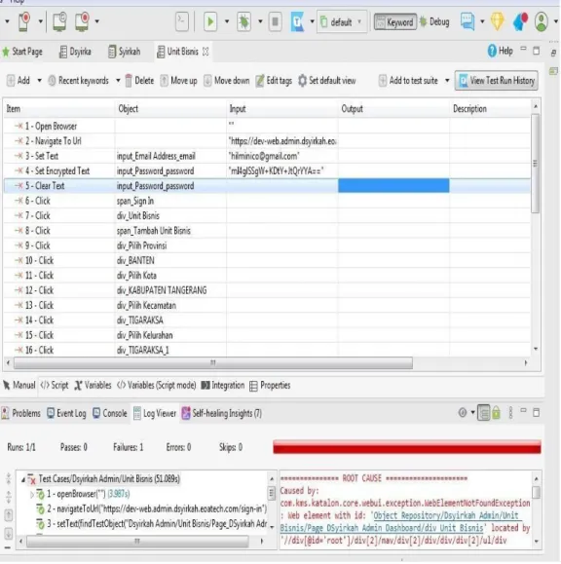Click the user account avatar icon
This screenshot has height=564, width=561.
(x=542, y=22)
